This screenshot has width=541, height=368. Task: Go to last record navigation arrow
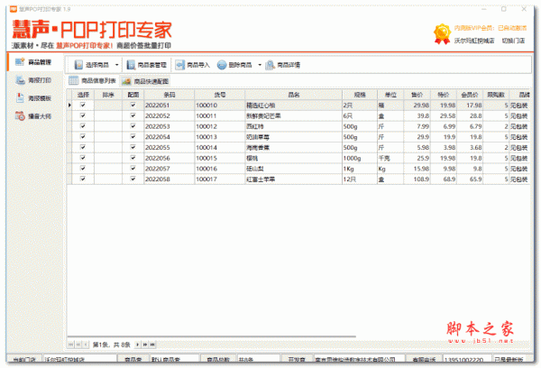152,345
